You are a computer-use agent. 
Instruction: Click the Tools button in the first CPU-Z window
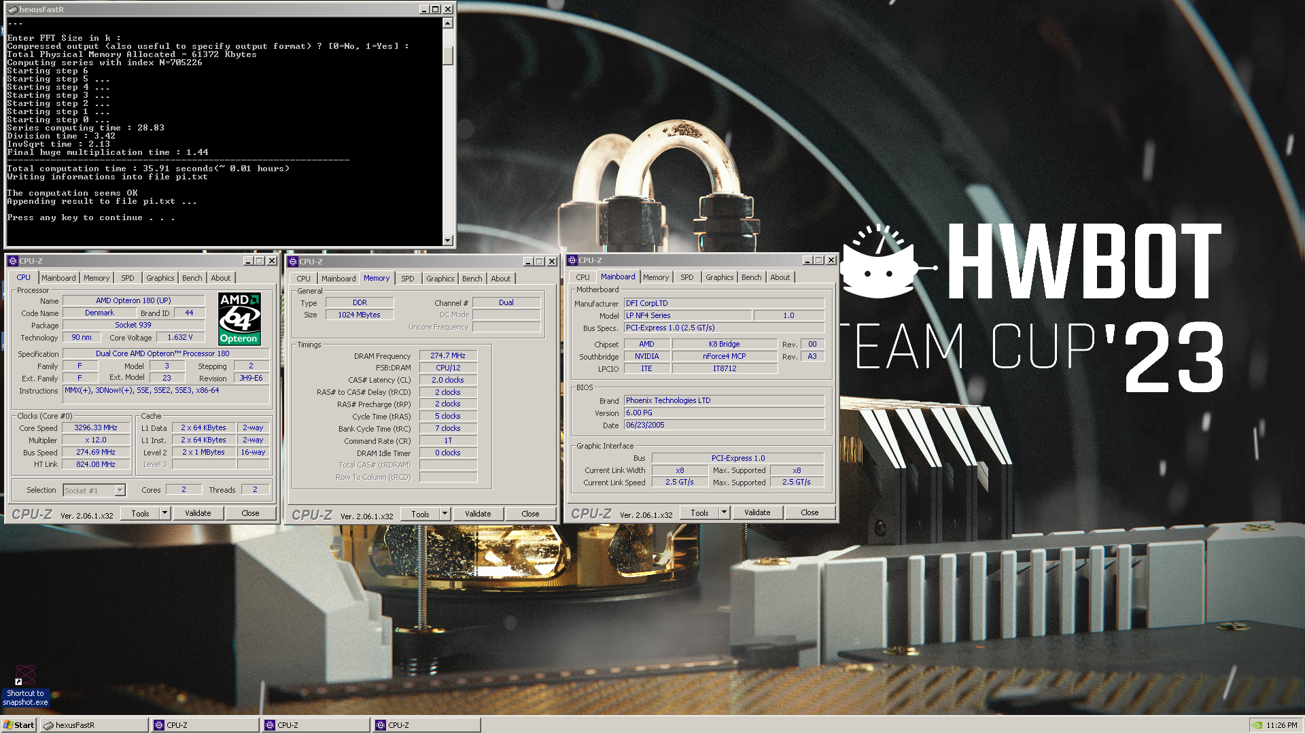pyautogui.click(x=140, y=514)
